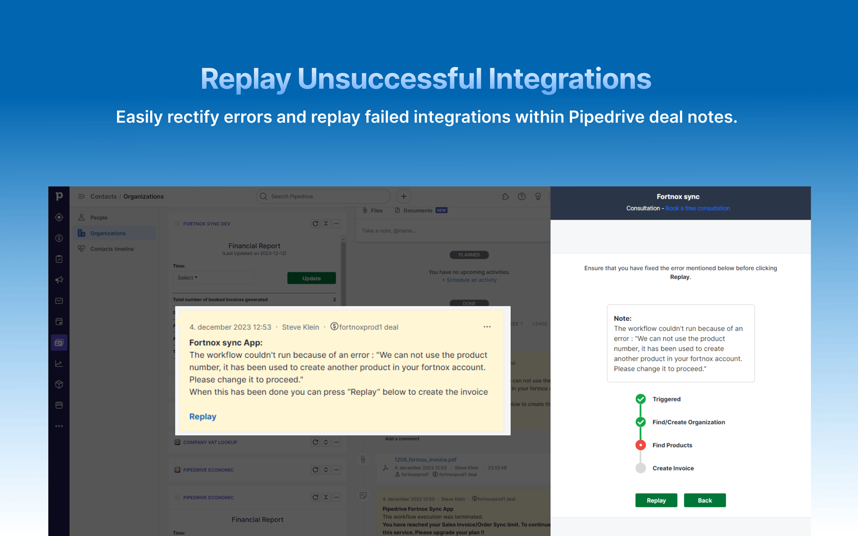The height and width of the screenshot is (536, 858).
Task: Click the Insights chart icon in sidebar
Action: coord(59,364)
